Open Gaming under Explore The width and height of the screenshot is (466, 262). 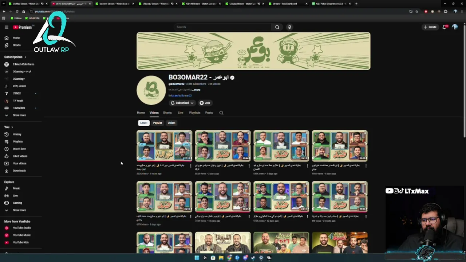tap(17, 203)
